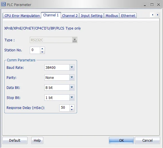Switch to the Channel 2 tab
163x148 pixels.
click(x=70, y=15)
